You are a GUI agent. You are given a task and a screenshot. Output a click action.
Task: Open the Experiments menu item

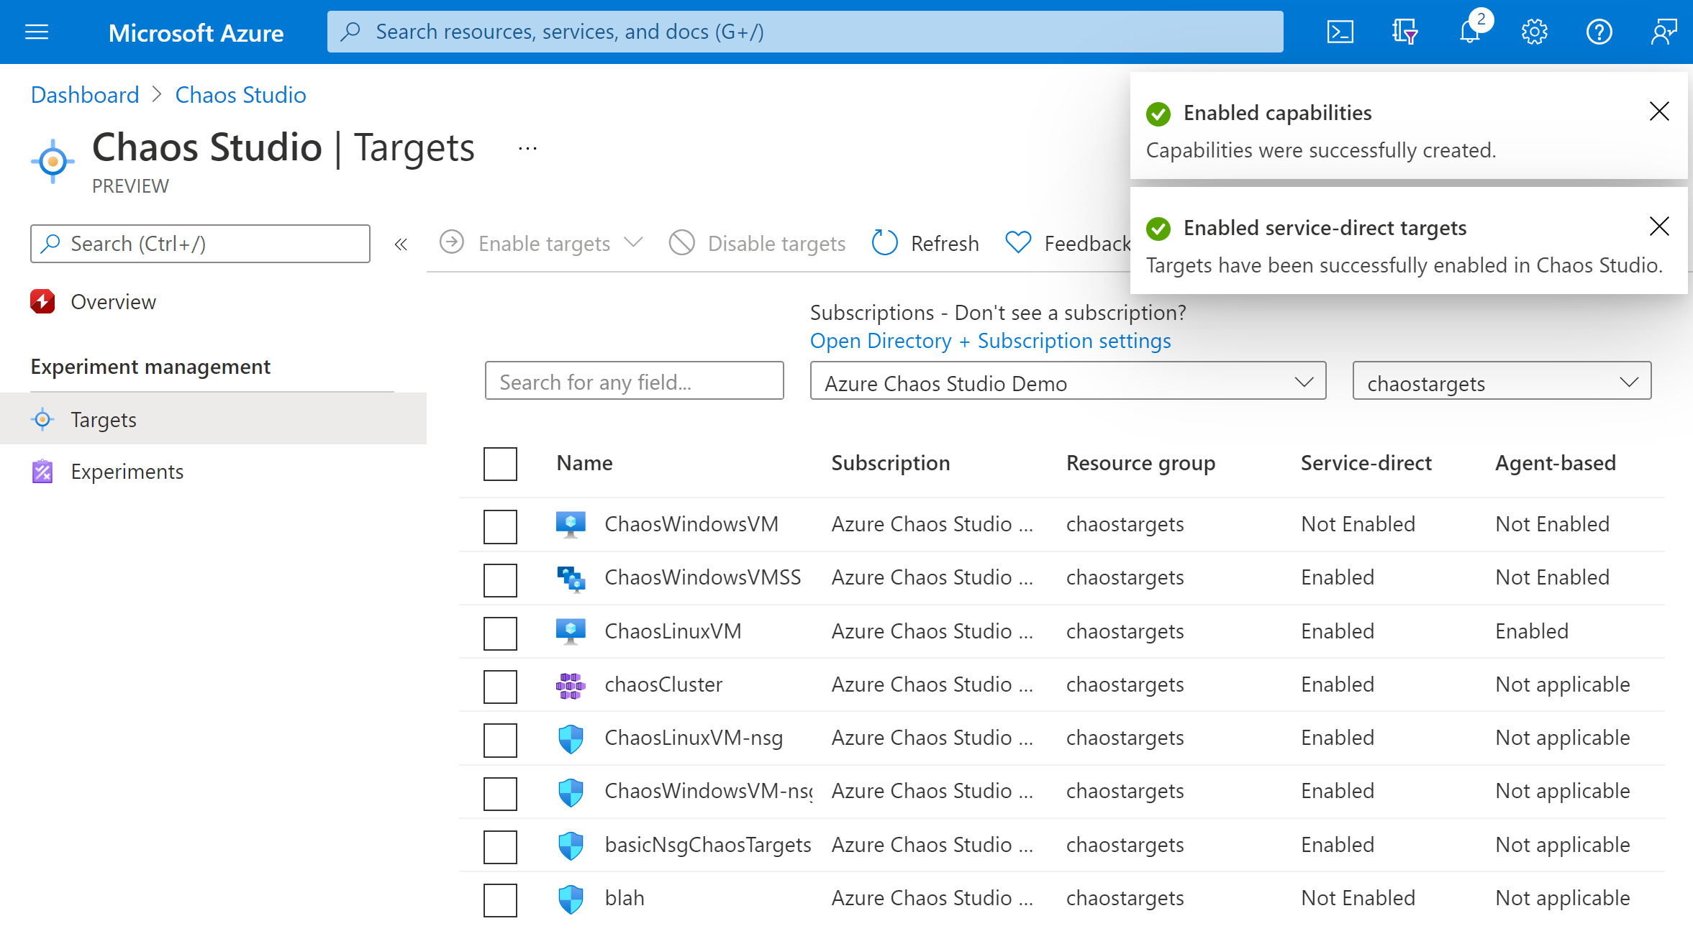[x=126, y=471]
